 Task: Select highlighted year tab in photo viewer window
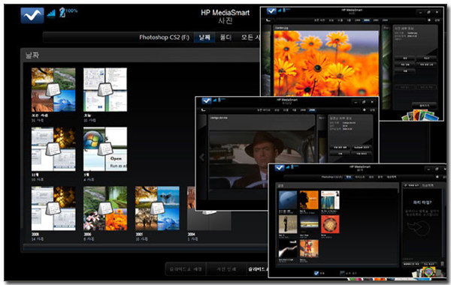tap(367, 20)
